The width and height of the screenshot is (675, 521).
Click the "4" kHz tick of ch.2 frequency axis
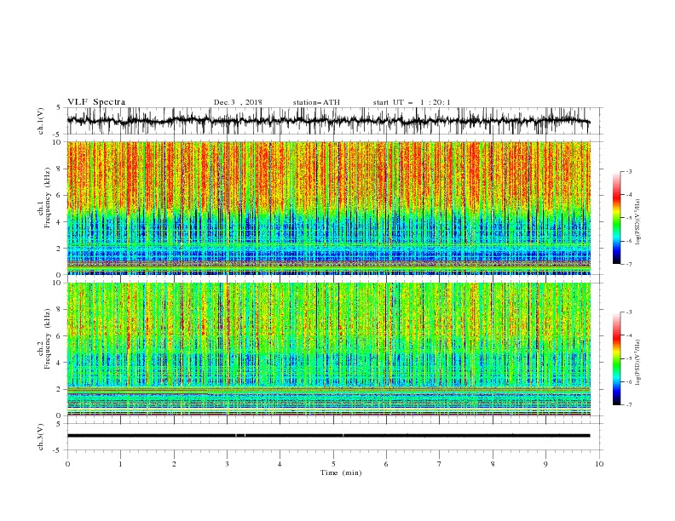[60, 363]
